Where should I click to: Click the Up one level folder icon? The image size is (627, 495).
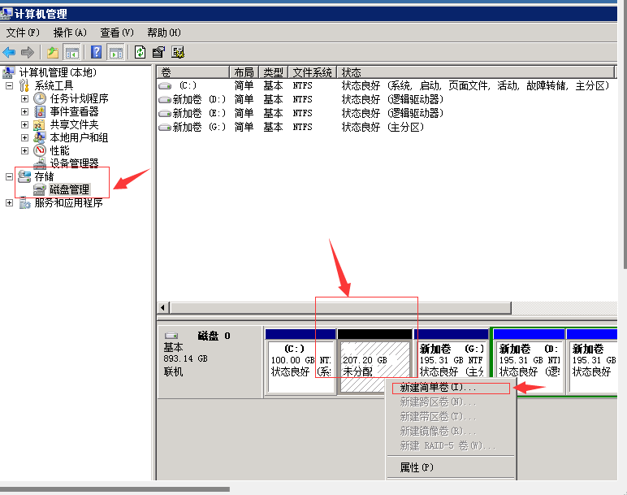tap(53, 52)
